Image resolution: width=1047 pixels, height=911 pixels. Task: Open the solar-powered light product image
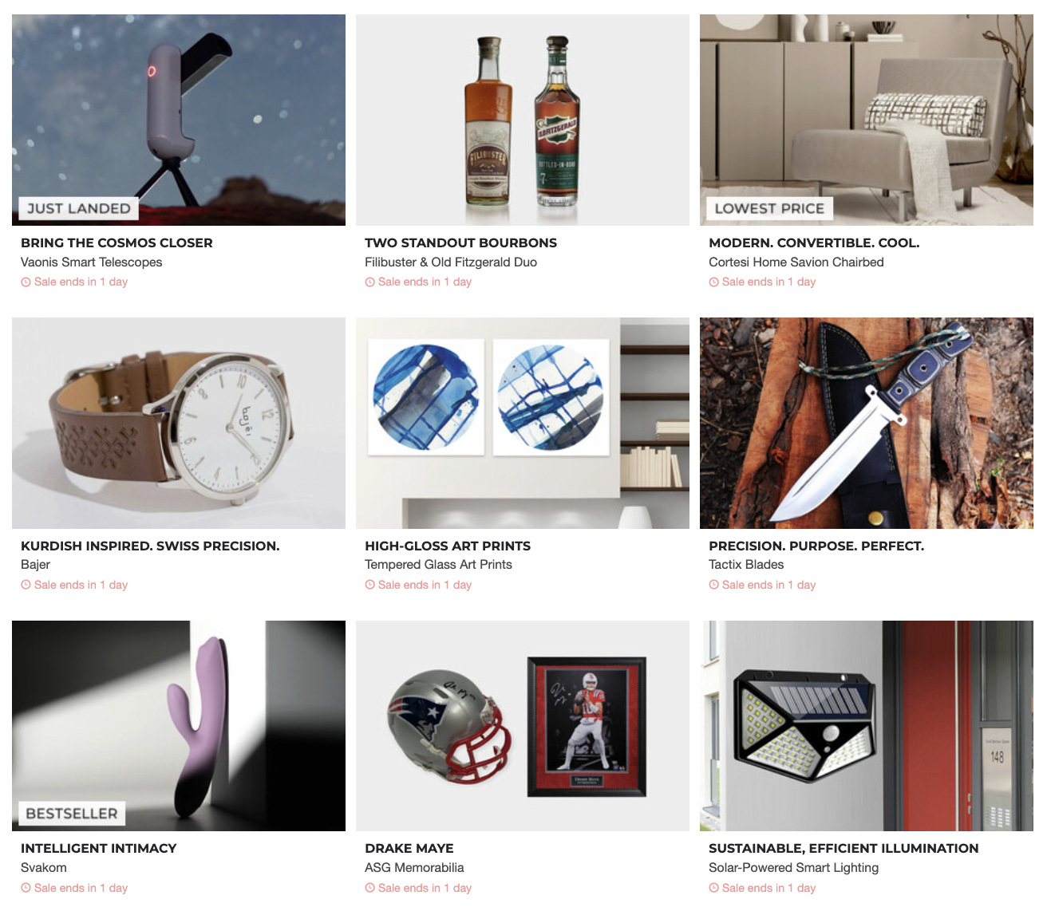867,726
